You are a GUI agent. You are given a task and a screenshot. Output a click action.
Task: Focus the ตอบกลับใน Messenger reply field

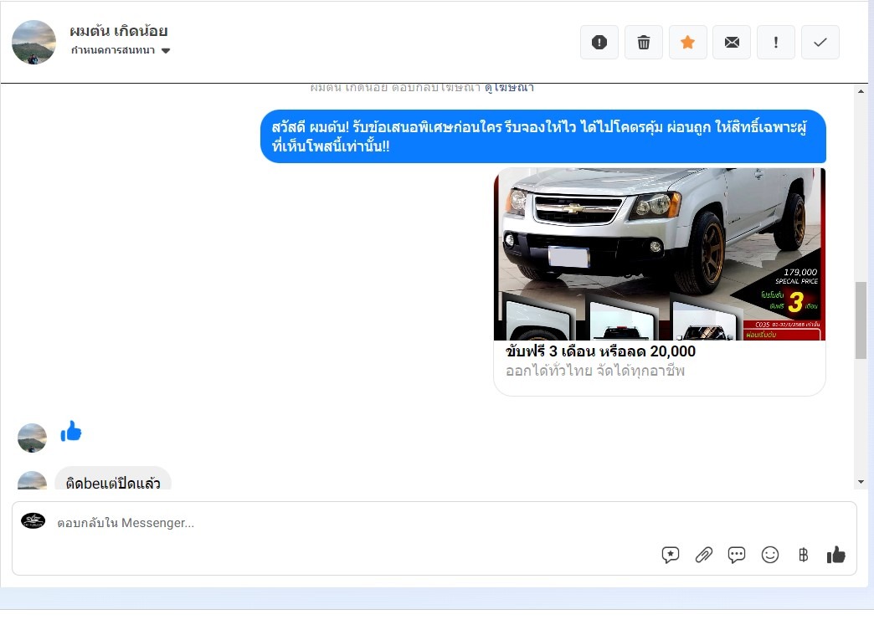click(x=335, y=523)
